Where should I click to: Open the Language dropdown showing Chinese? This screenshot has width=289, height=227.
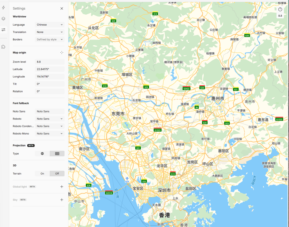tap(50, 25)
